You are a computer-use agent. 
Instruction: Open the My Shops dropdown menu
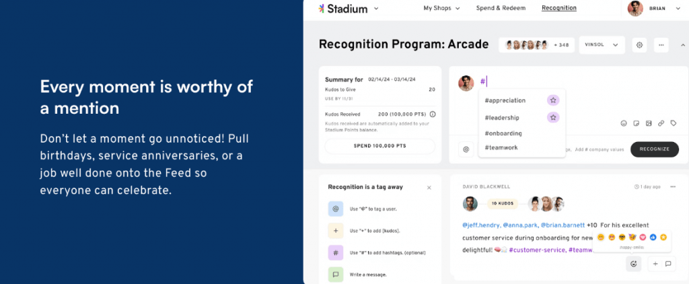(441, 8)
